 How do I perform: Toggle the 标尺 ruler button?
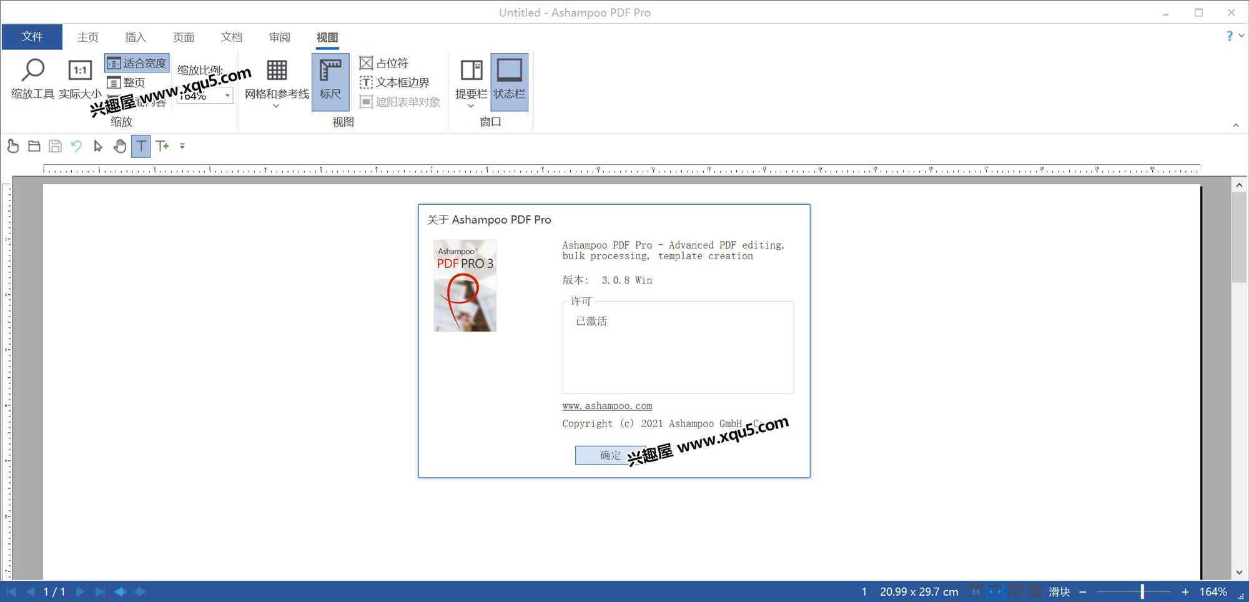(330, 82)
